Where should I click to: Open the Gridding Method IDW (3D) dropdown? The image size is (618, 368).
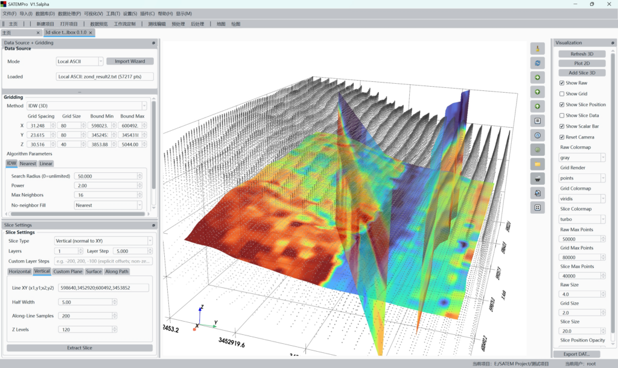[x=88, y=106]
